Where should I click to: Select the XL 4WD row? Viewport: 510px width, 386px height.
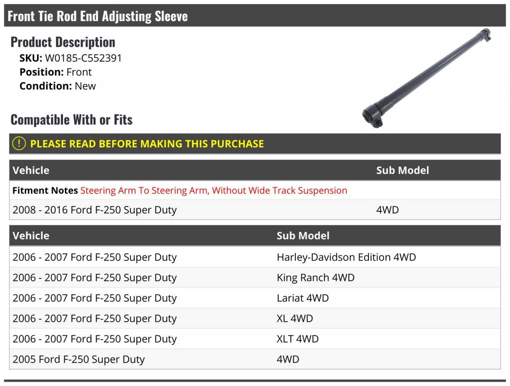click(295, 318)
